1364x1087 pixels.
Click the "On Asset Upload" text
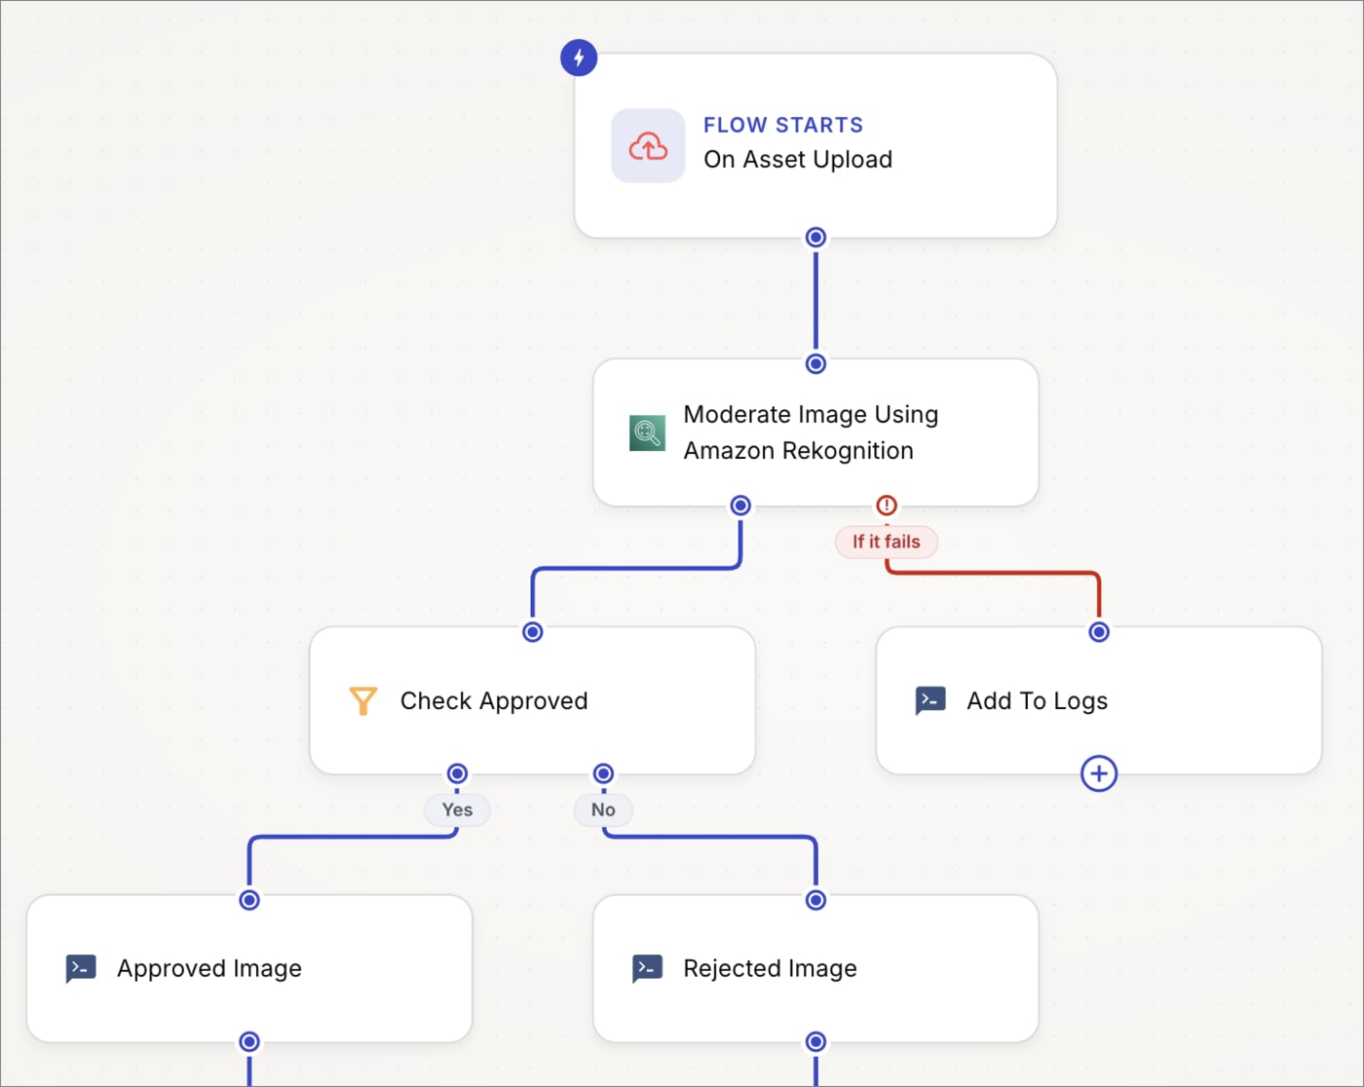click(798, 159)
